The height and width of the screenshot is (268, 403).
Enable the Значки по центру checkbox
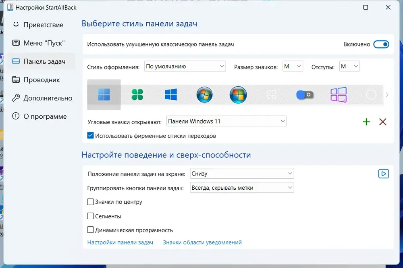pyautogui.click(x=90, y=202)
